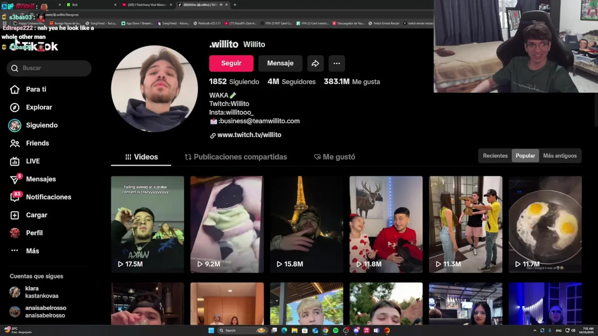The image size is (598, 336).
Task: Open the www.twitch.tv/willito link
Action: (249, 135)
